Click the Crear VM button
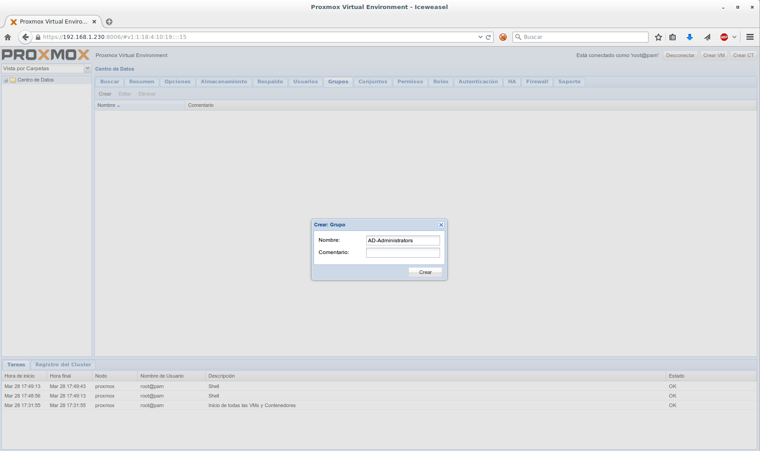The height and width of the screenshot is (451, 760). coord(714,55)
